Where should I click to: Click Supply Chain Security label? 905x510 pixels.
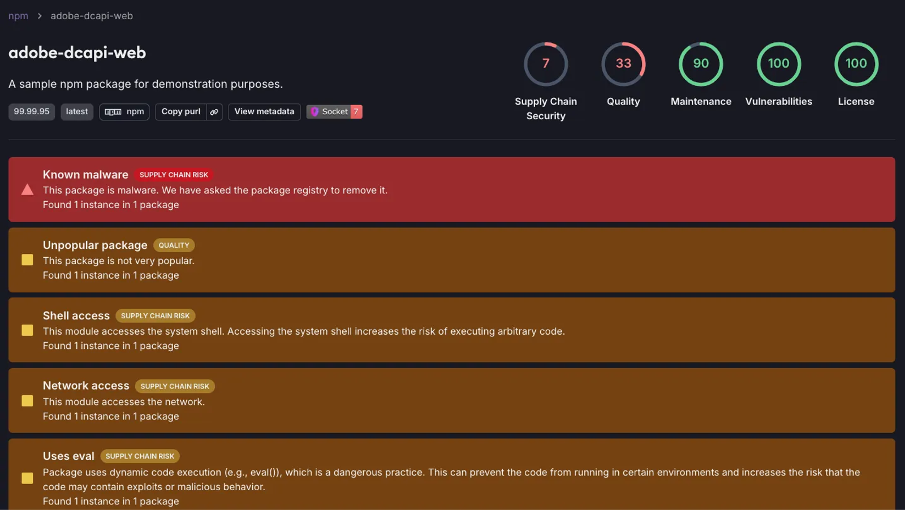(x=546, y=109)
